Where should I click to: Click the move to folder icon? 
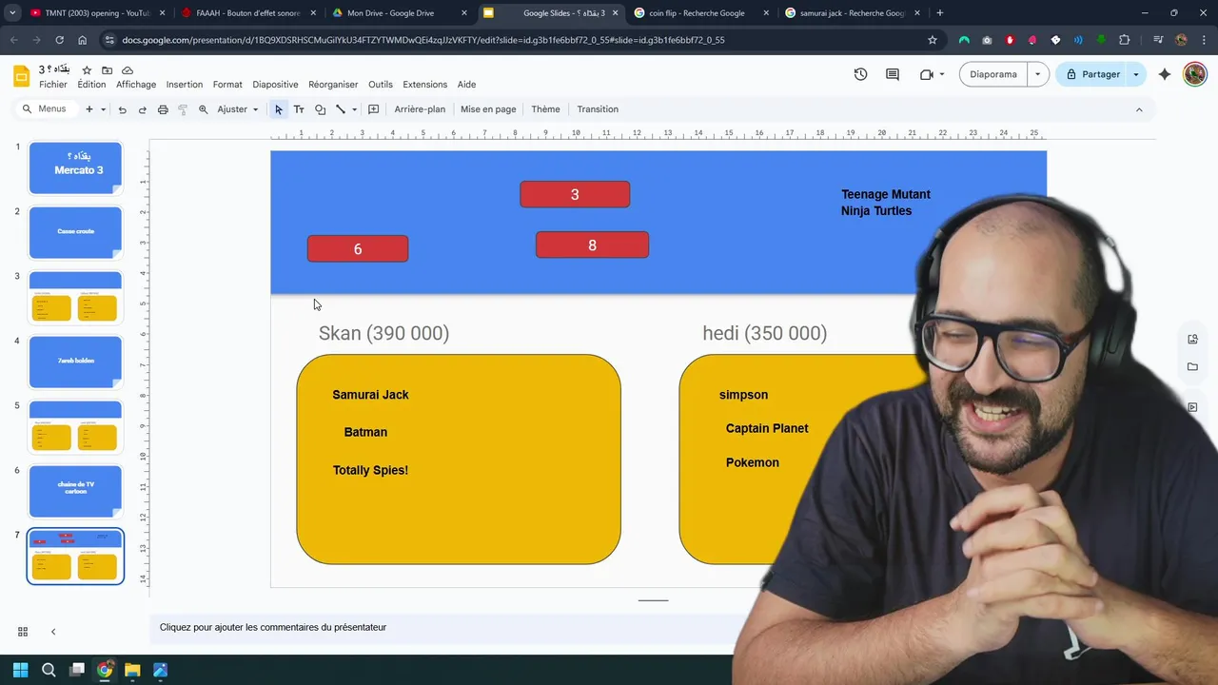click(x=107, y=70)
